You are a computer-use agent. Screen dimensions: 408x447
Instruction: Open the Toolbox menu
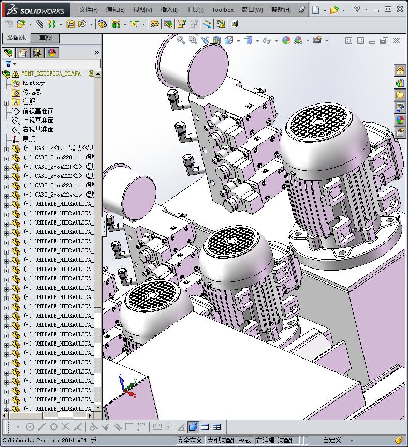coord(223,10)
